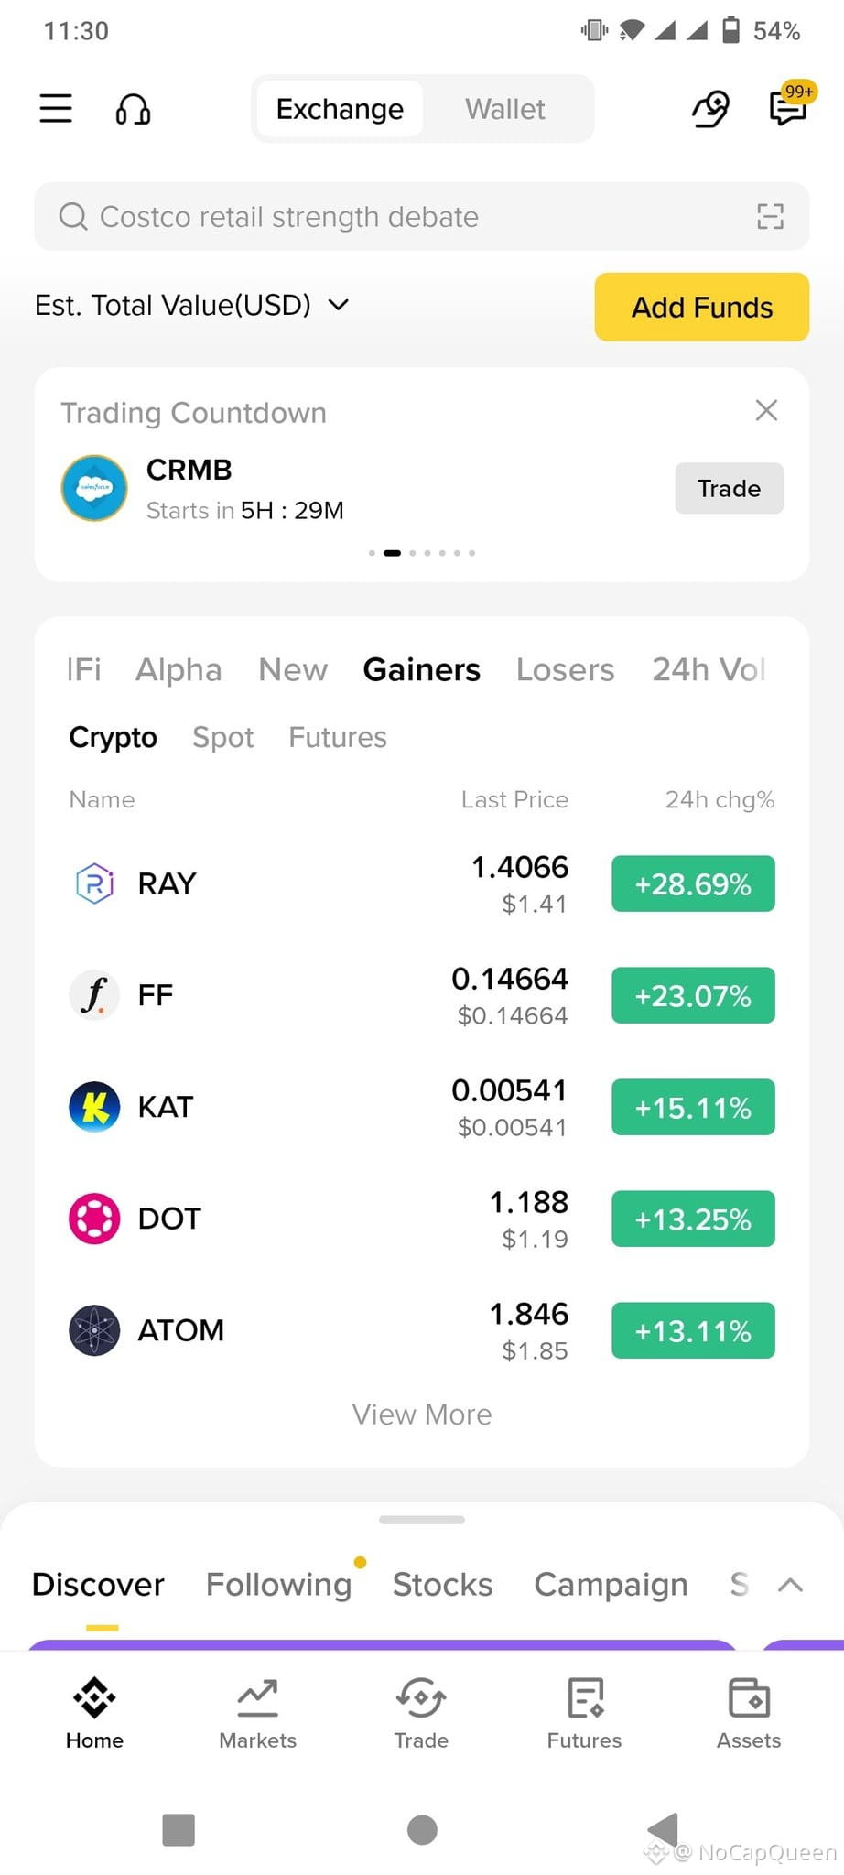Open the Assets wallet icon in bottom bar
The image size is (844, 1875).
coord(749,1697)
